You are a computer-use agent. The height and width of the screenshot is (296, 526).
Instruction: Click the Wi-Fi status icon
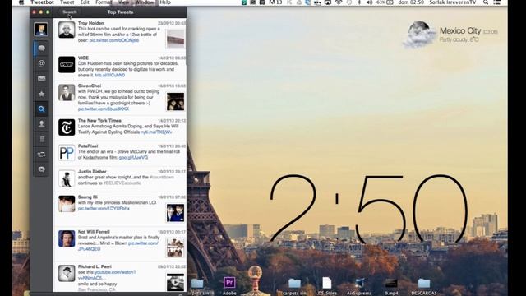[339, 2]
